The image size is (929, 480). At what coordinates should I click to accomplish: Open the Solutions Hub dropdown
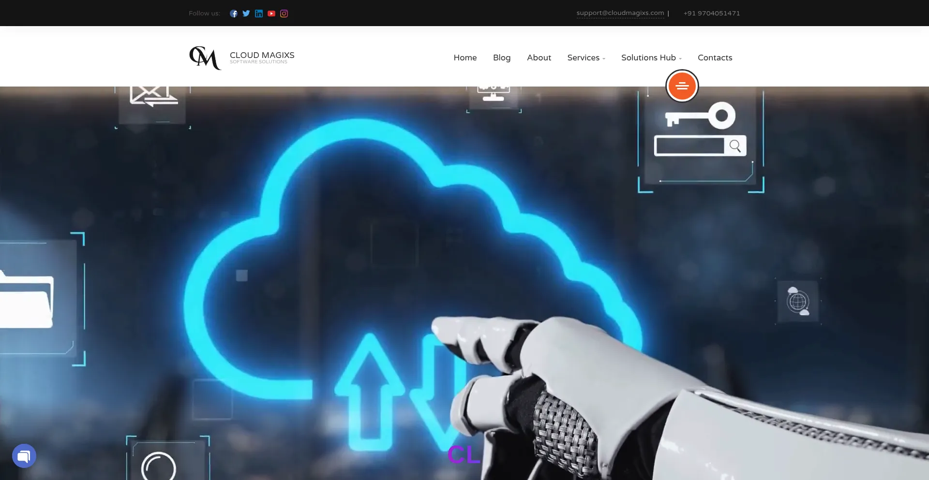[649, 58]
